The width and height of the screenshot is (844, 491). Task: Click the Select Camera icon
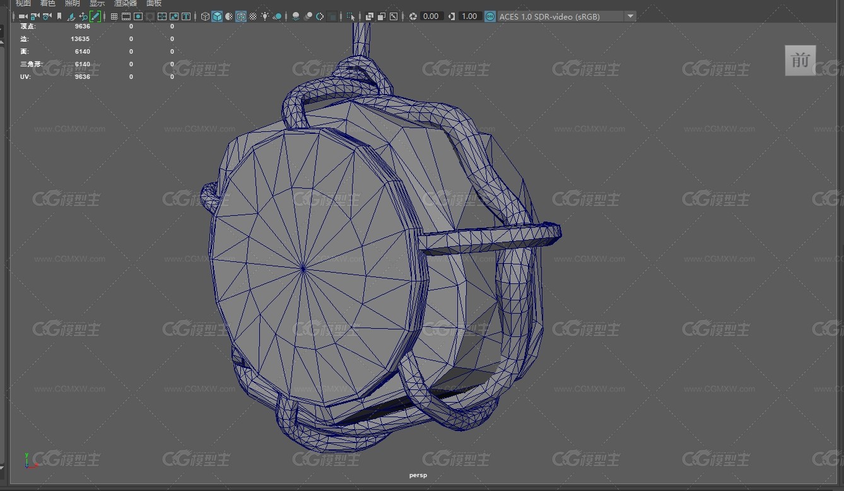click(23, 16)
